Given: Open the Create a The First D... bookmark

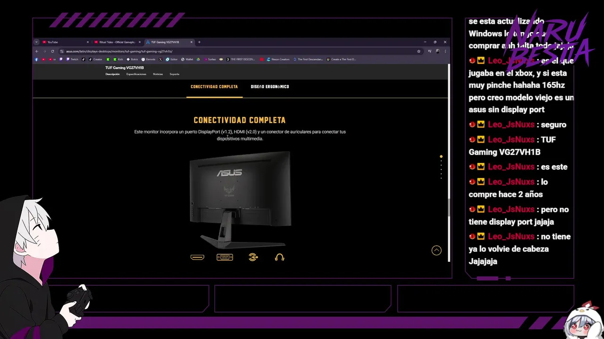Looking at the screenshot, I should [342, 59].
